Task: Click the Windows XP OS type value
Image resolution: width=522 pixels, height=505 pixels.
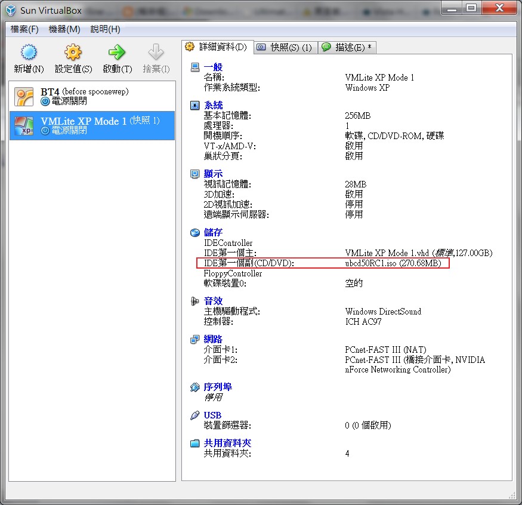Action: click(367, 88)
